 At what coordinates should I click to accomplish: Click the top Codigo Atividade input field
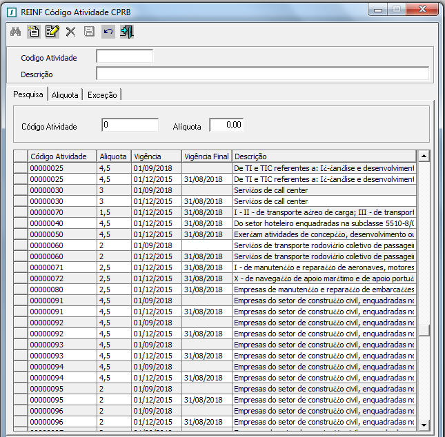pos(124,57)
